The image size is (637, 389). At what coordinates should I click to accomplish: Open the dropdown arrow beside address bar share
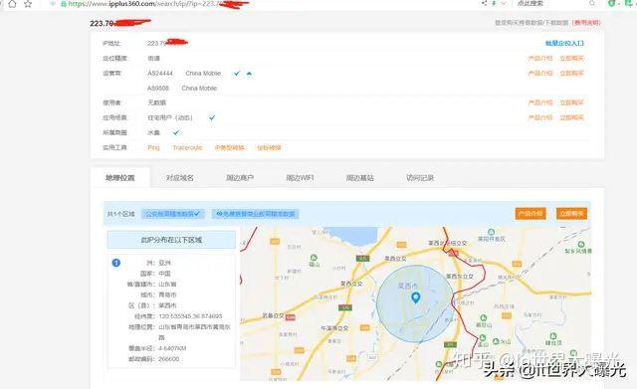tap(504, 3)
